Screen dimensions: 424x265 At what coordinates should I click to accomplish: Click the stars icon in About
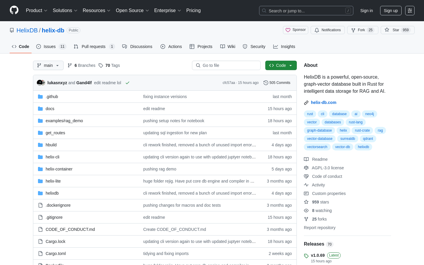point(306,202)
